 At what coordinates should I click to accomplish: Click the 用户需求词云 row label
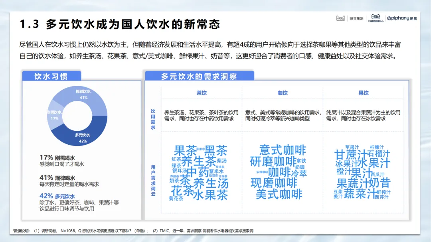(x=153, y=180)
